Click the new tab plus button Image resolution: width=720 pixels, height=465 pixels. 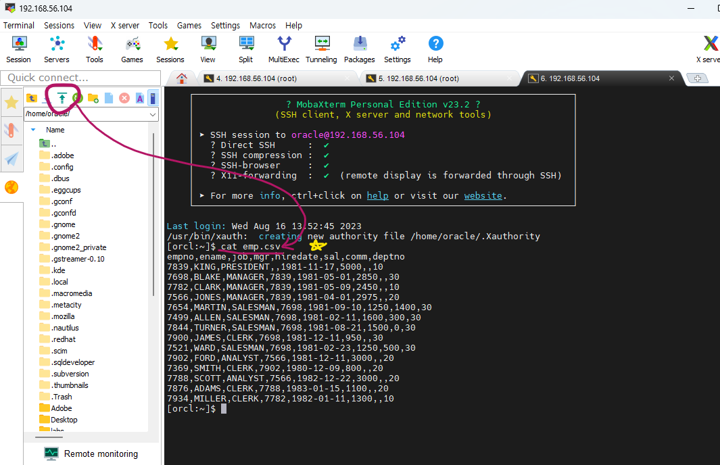pos(697,78)
